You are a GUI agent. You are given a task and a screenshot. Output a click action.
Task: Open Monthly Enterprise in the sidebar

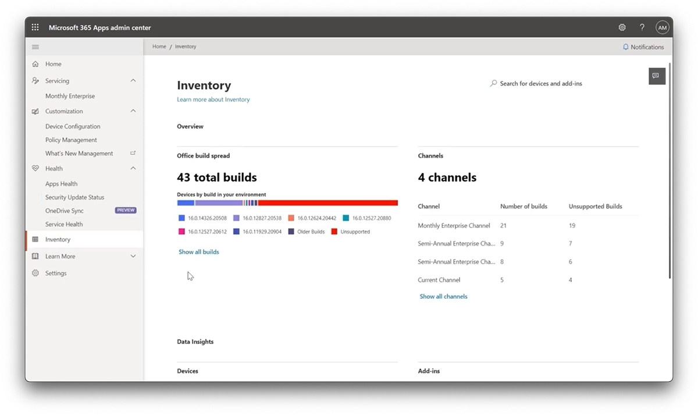click(x=70, y=96)
